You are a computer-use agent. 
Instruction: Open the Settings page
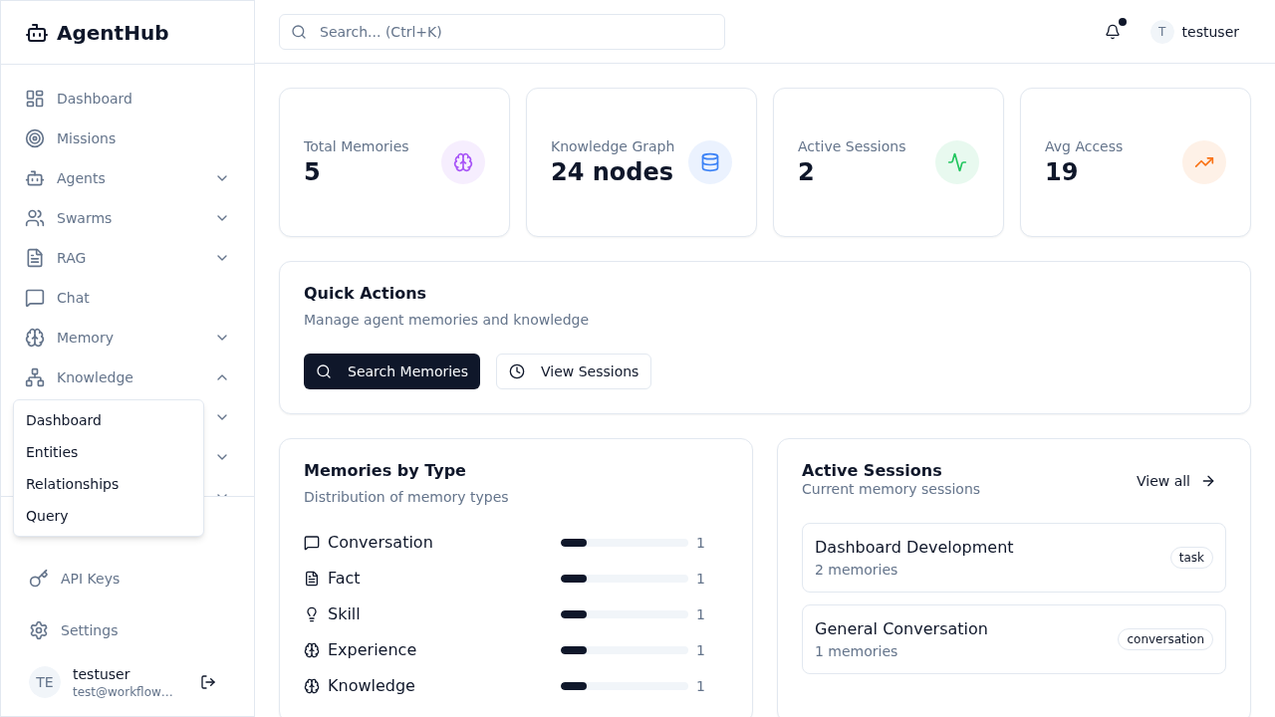(89, 630)
